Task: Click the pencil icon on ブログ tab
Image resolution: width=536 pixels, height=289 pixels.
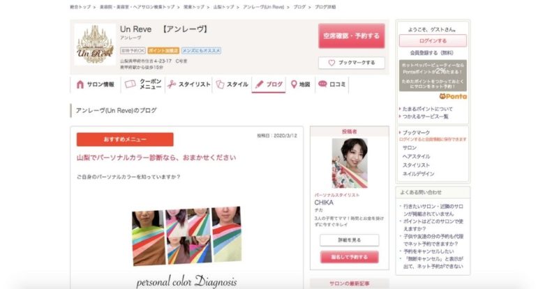Action: [259, 84]
